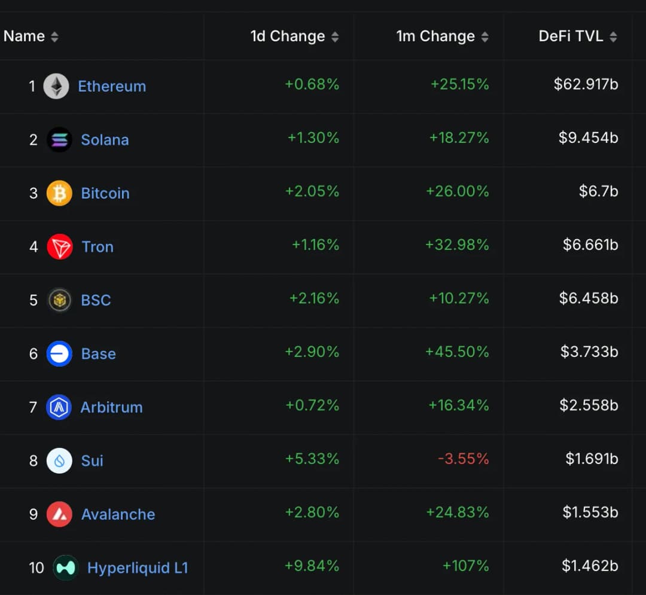
Task: Click the Avalanche logo icon
Action: click(x=59, y=514)
